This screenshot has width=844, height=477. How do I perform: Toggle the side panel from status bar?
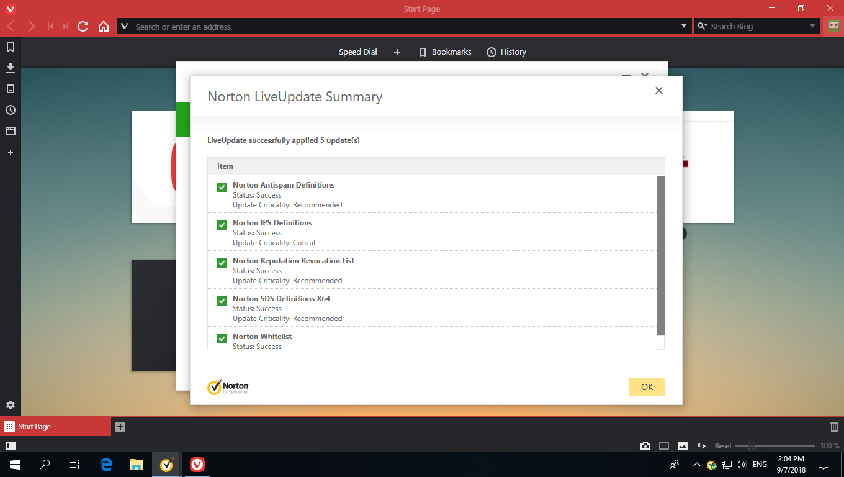click(11, 446)
